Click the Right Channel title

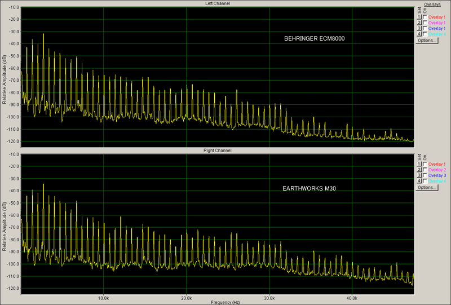(218, 151)
